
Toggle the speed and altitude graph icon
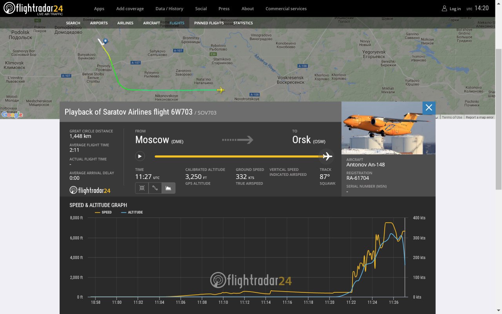[169, 188]
